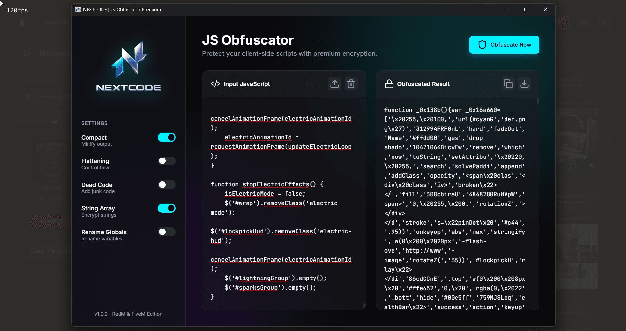Click the 'Rename variables' description text
Image resolution: width=626 pixels, height=331 pixels.
tap(102, 239)
